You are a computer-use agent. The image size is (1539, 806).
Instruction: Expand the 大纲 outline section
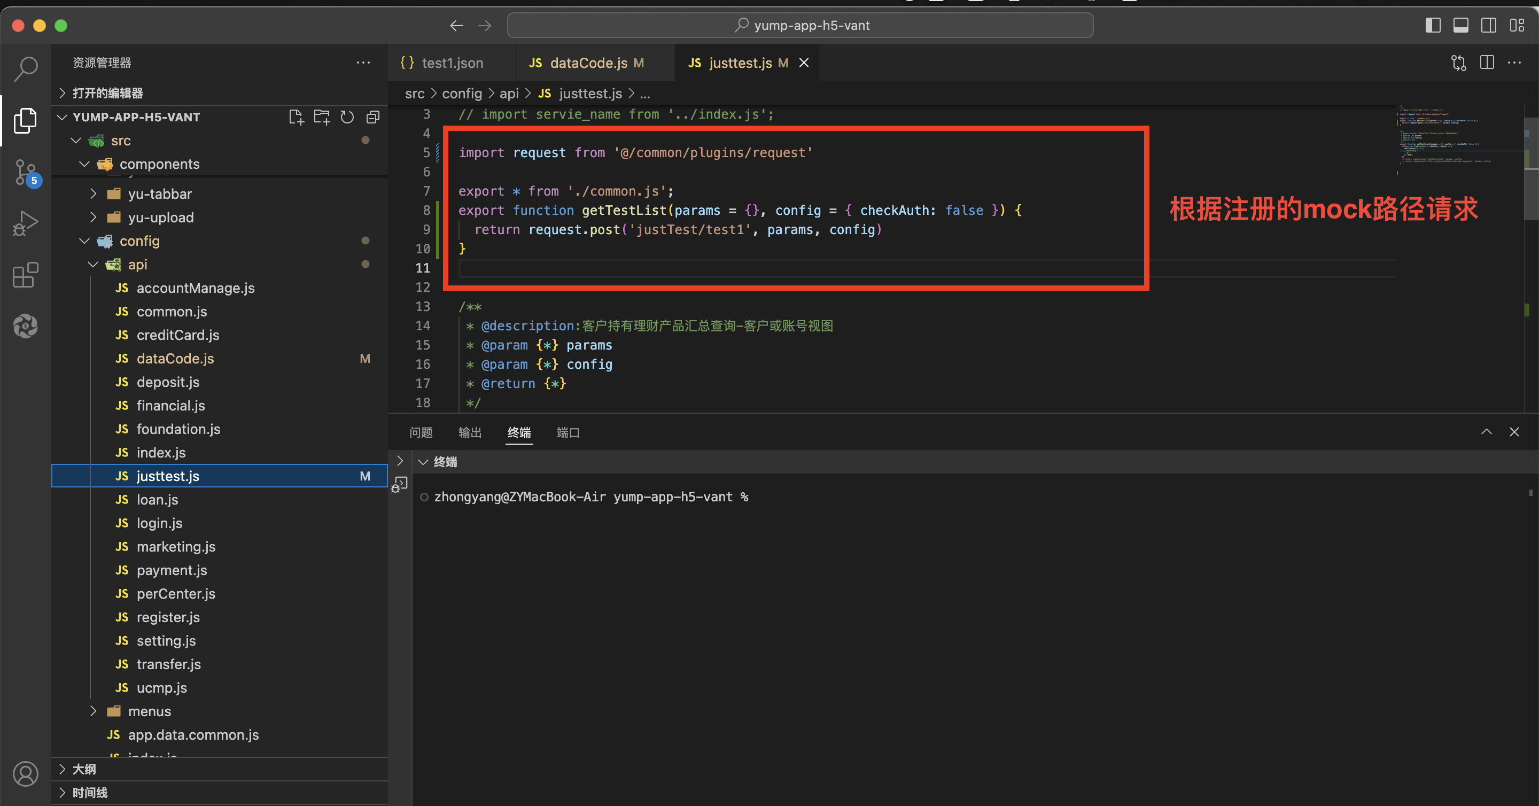click(x=220, y=769)
